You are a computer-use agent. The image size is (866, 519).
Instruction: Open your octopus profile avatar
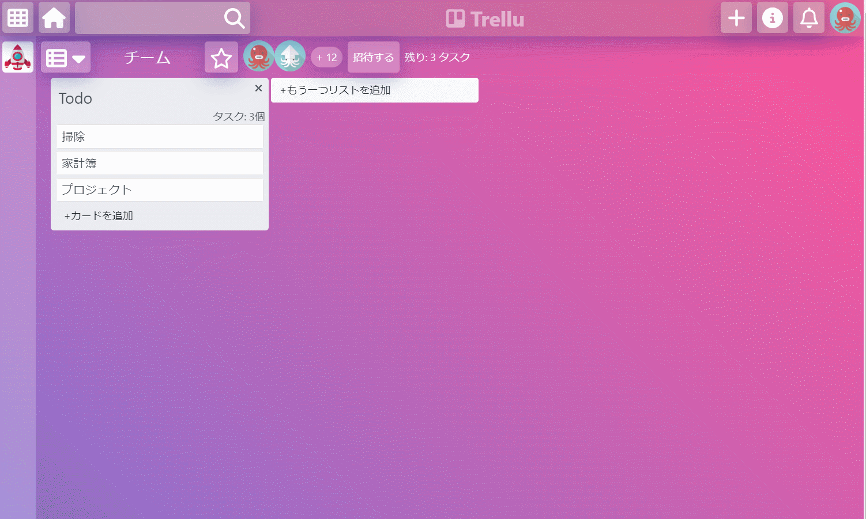click(845, 17)
